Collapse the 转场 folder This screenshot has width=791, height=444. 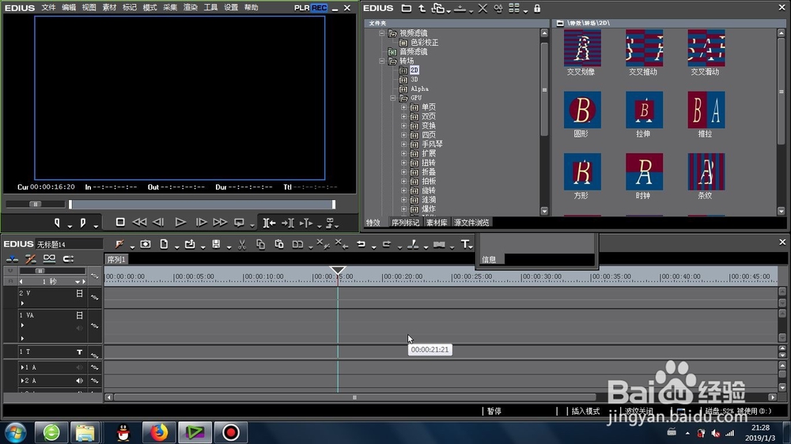click(x=382, y=61)
